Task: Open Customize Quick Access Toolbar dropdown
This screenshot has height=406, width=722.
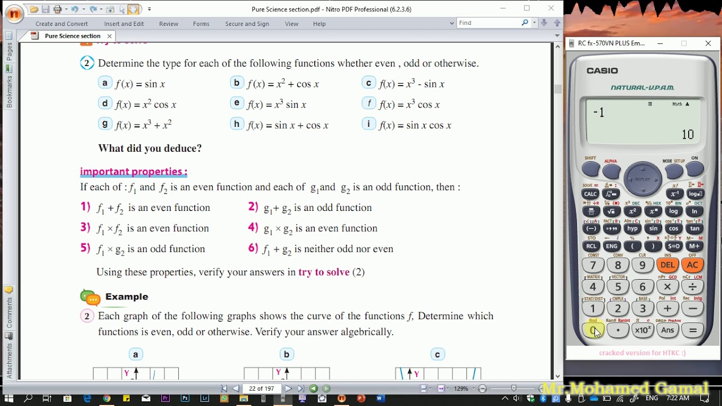Action: (149, 9)
